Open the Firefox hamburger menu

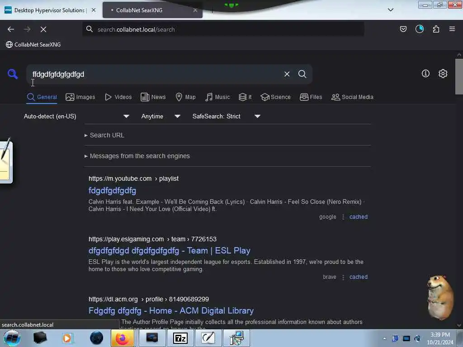pyautogui.click(x=452, y=29)
